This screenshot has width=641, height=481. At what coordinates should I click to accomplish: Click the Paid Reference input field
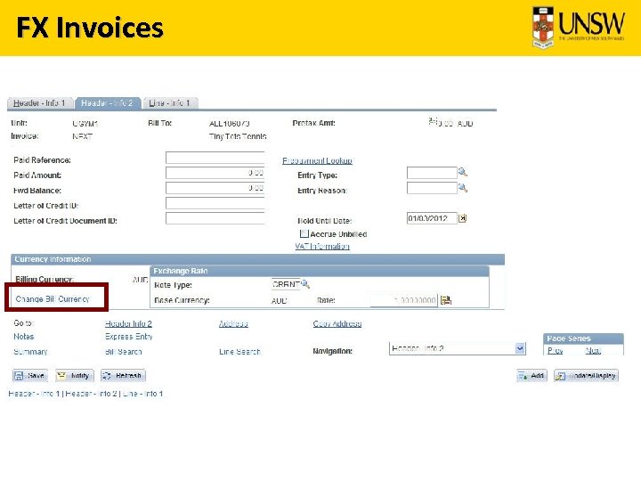click(x=215, y=158)
